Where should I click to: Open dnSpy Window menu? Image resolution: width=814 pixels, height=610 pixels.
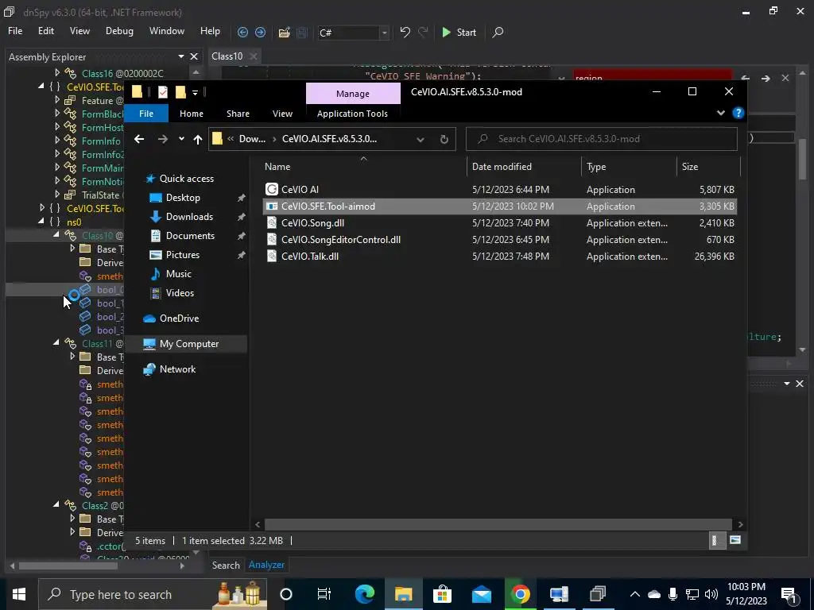pyautogui.click(x=167, y=31)
